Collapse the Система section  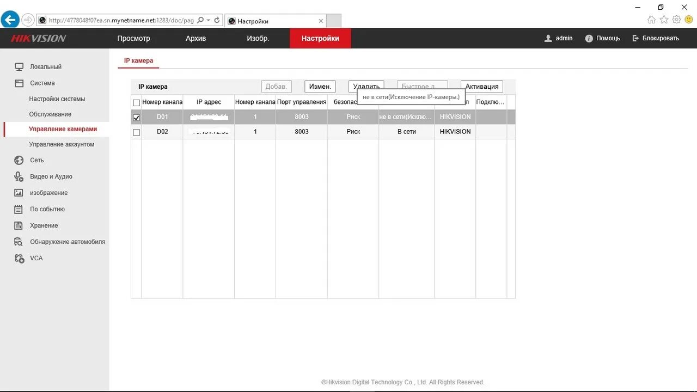tap(42, 83)
